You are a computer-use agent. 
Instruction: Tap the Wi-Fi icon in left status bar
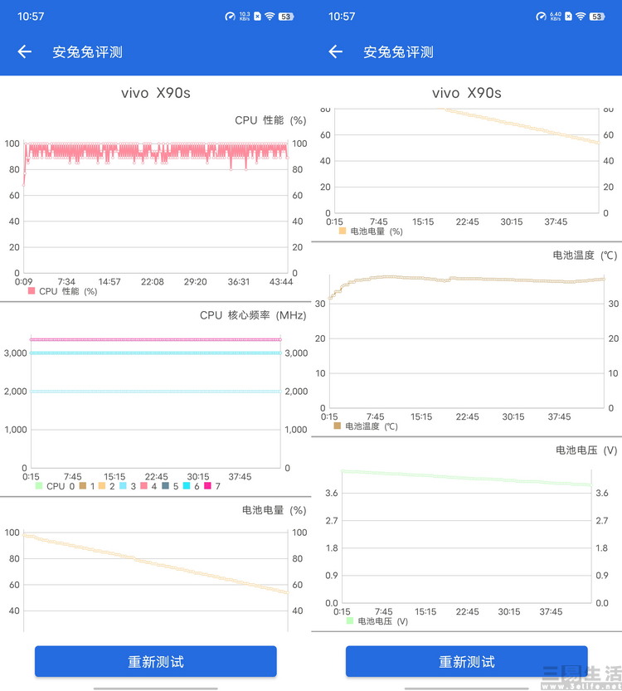[270, 17]
